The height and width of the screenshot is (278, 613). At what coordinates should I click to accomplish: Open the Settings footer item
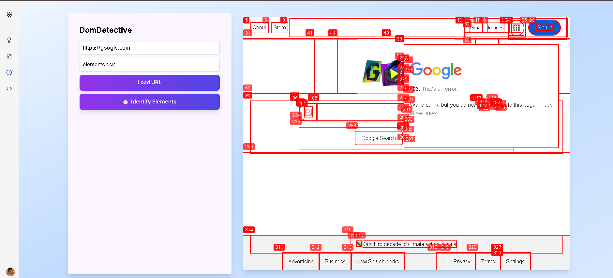pyautogui.click(x=515, y=261)
